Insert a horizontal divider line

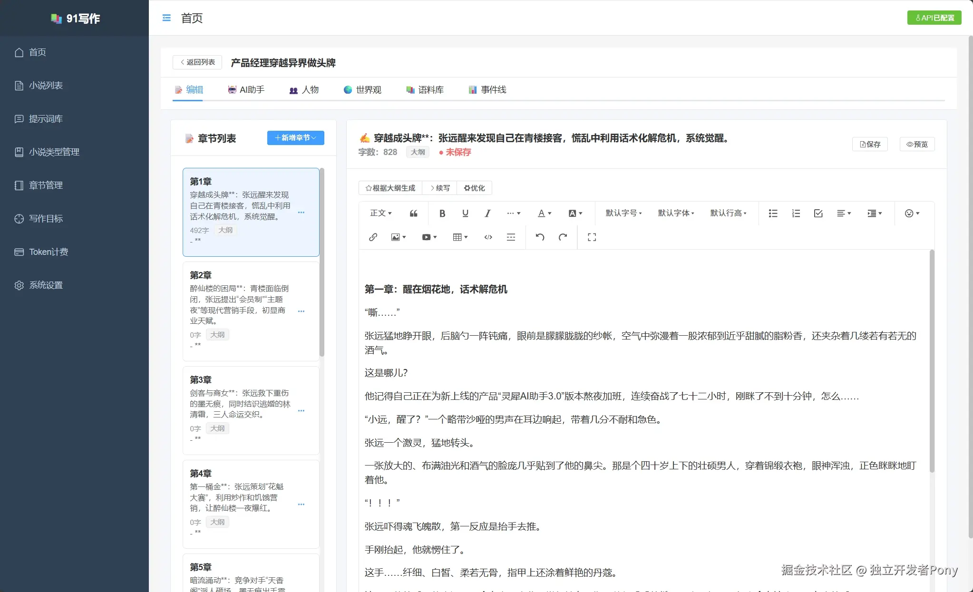511,237
